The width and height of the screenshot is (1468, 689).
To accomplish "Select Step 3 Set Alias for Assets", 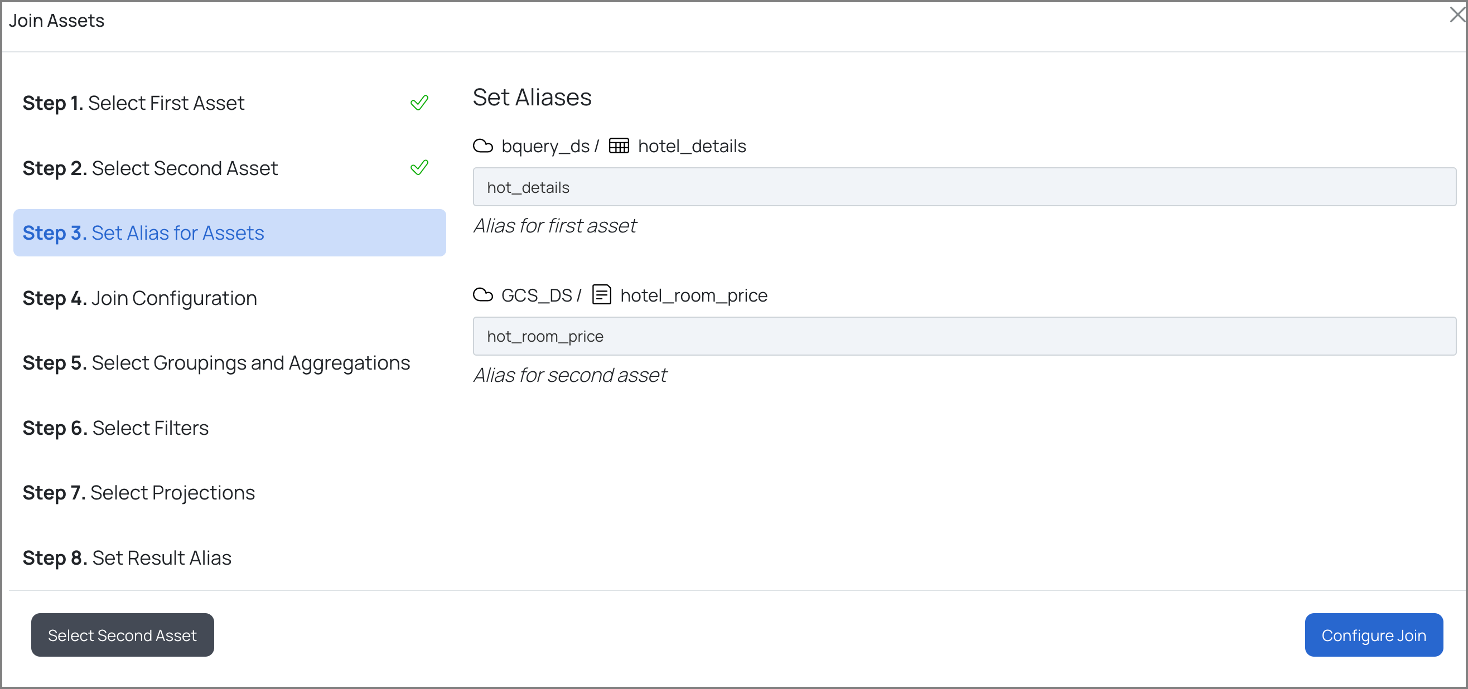I will pyautogui.click(x=230, y=233).
